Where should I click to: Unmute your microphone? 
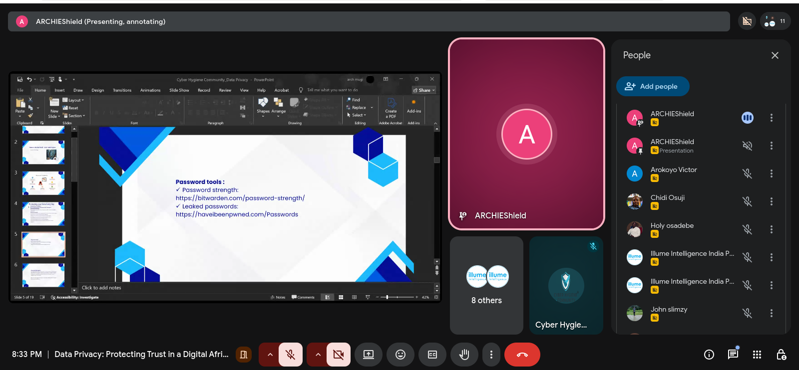click(x=290, y=355)
